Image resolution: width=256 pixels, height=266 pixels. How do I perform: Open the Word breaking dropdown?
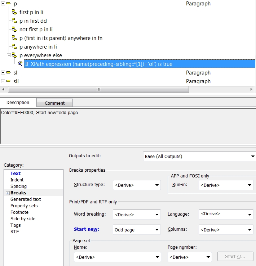tap(137, 215)
